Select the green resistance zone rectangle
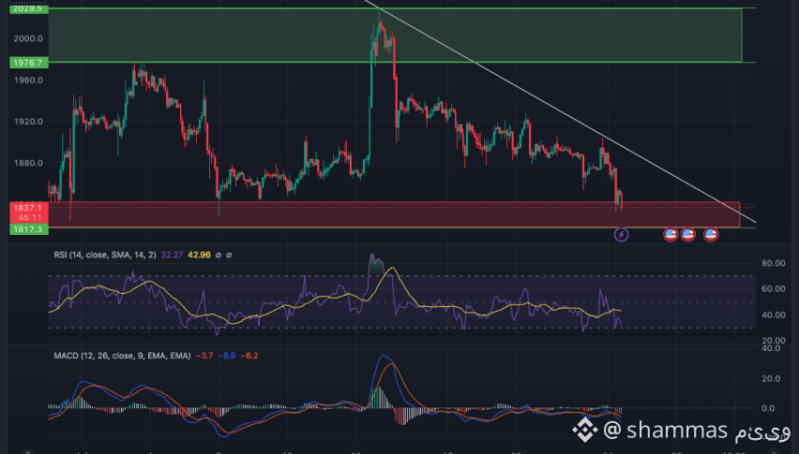 point(396,35)
